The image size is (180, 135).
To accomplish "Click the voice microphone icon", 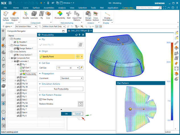I will point(48,3).
